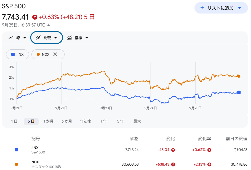Click the 変化 column header
This screenshot has width=251, height=170.
tap(170, 139)
